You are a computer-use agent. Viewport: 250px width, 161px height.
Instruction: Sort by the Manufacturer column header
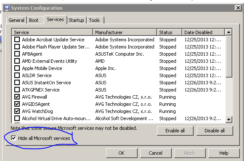pyautogui.click(x=125, y=32)
